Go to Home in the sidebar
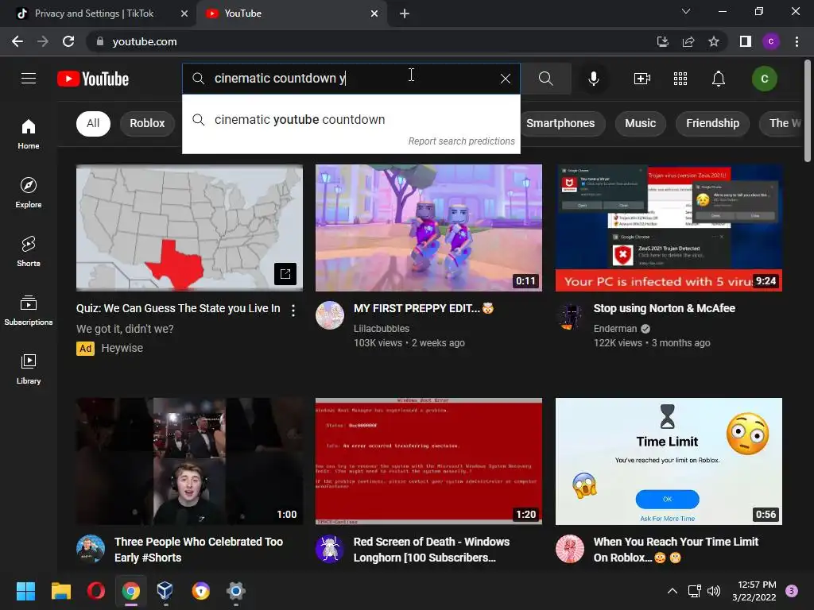 [29, 133]
